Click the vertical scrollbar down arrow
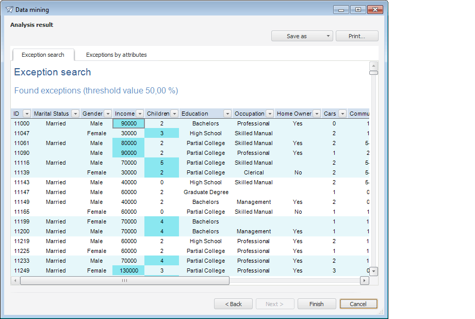Image resolution: width=475 pixels, height=319 pixels. [374, 271]
